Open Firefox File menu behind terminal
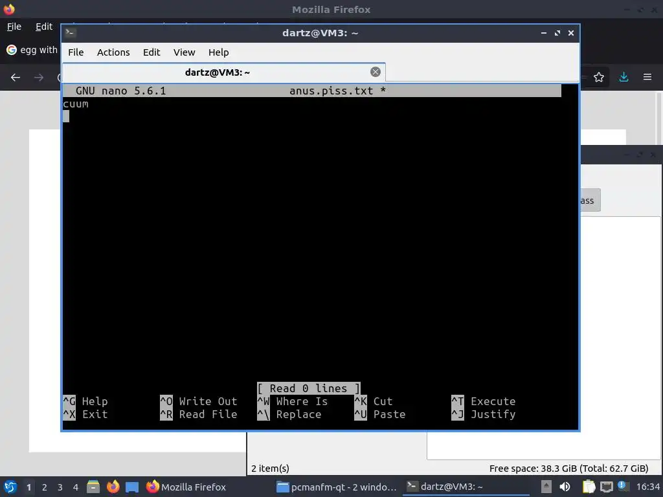Screen dimensions: 663x497 (x=14, y=27)
